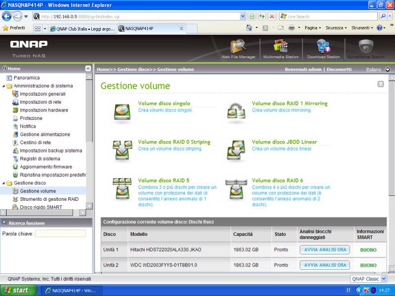Open the Web File Manager icon
This screenshot has width=395, height=296.
238,48
